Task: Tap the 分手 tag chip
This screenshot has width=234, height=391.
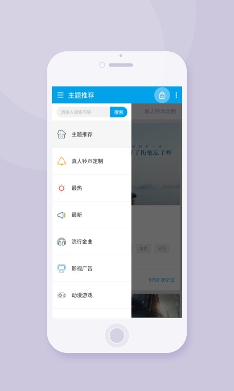Action: pyautogui.click(x=162, y=249)
